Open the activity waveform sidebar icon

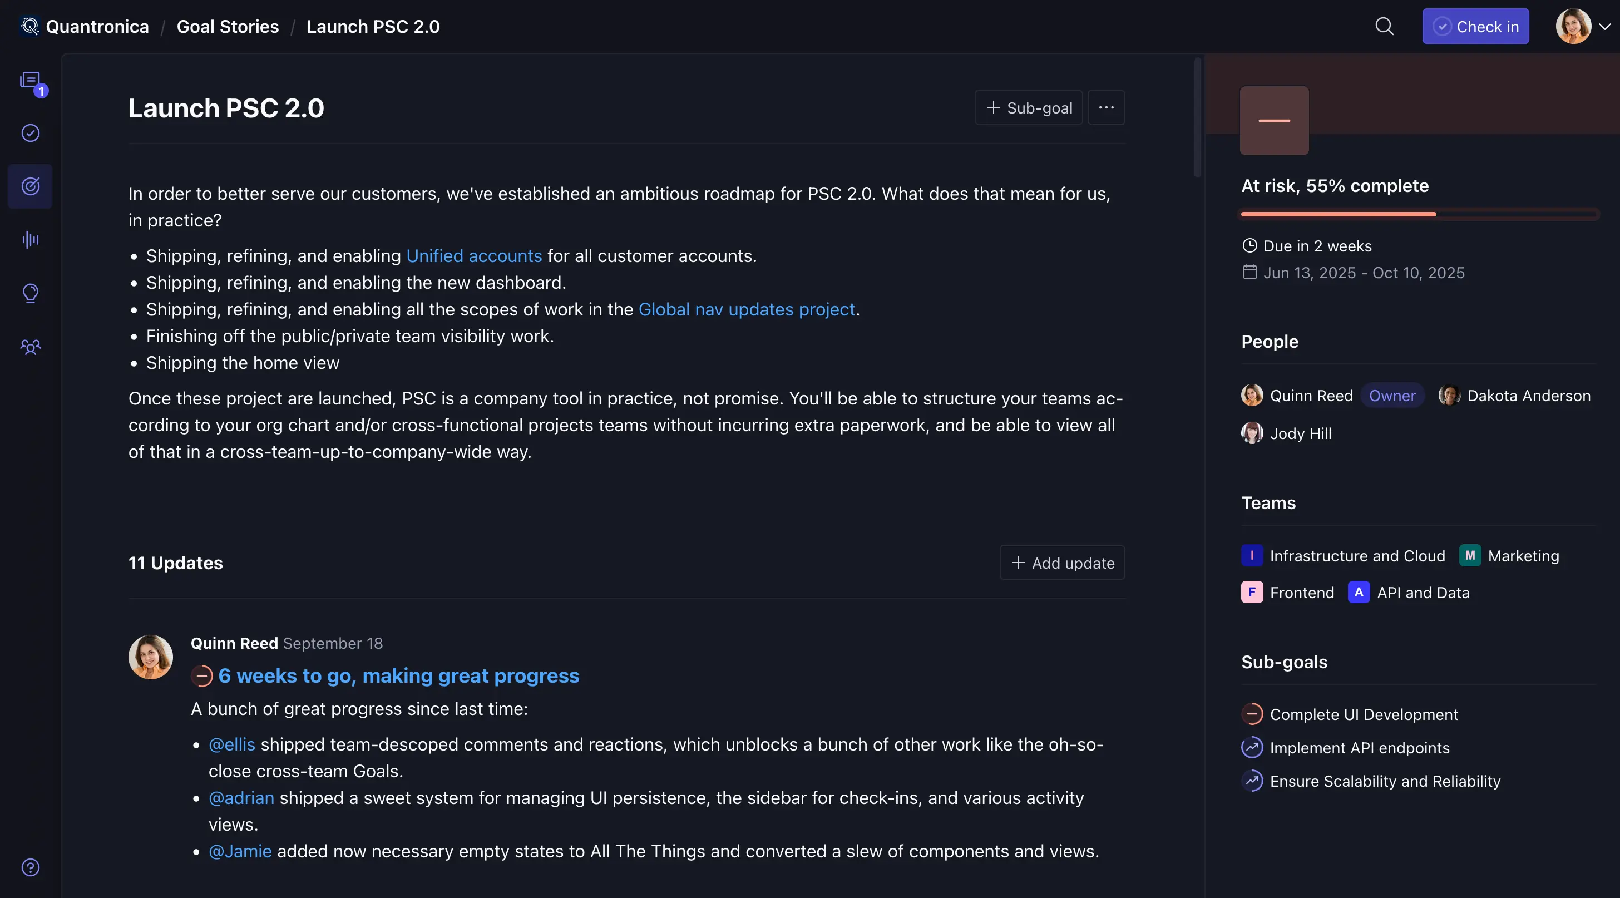(x=30, y=240)
